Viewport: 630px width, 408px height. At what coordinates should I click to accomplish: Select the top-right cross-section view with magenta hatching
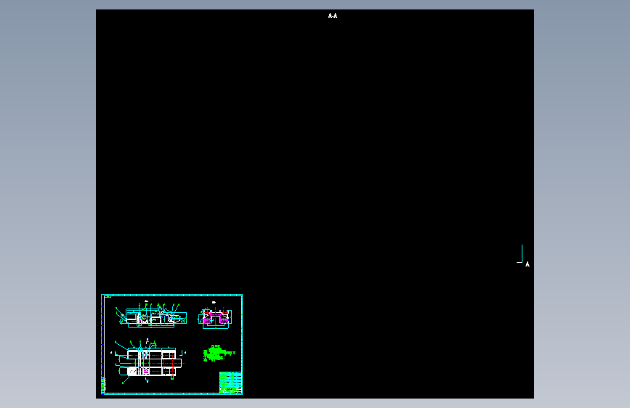point(215,317)
